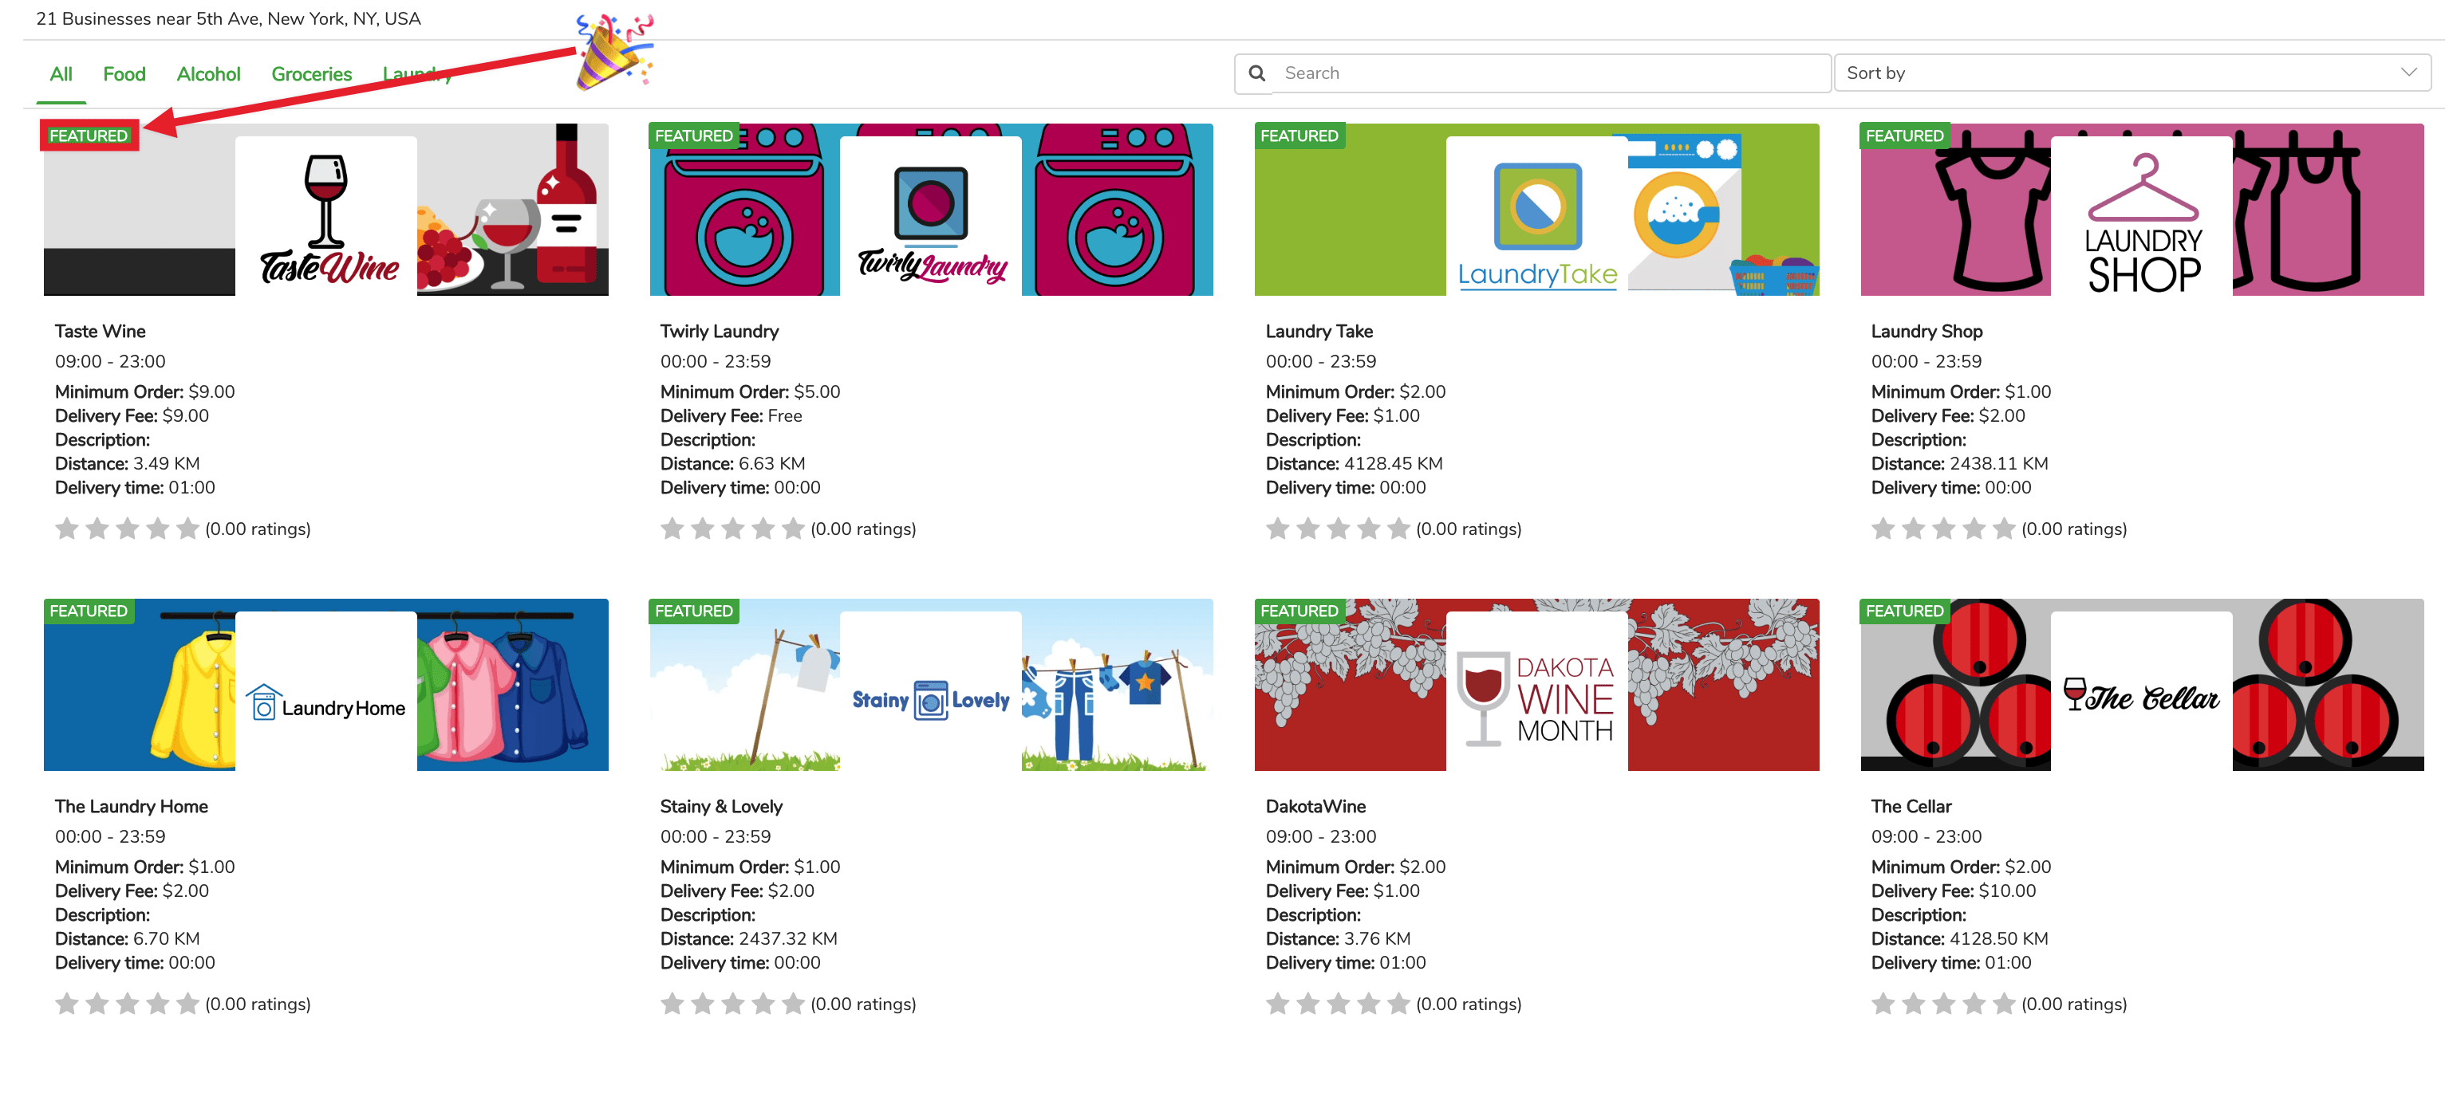Viewport: 2449px width, 1097px height.
Task: Click the Twirly Laundry logo
Action: click(930, 215)
